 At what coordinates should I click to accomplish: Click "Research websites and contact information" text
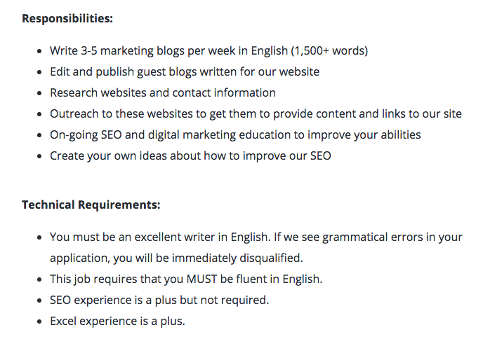click(x=162, y=92)
